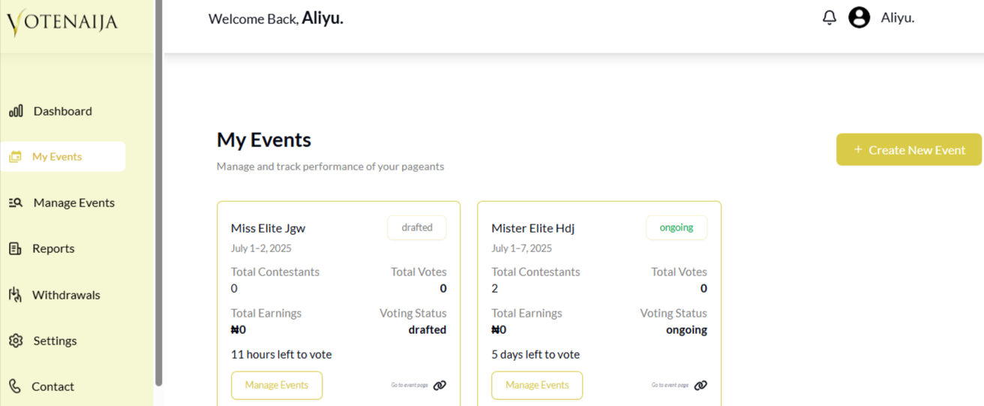Click the VoteNaija logo
984x406 pixels.
pyautogui.click(x=62, y=23)
